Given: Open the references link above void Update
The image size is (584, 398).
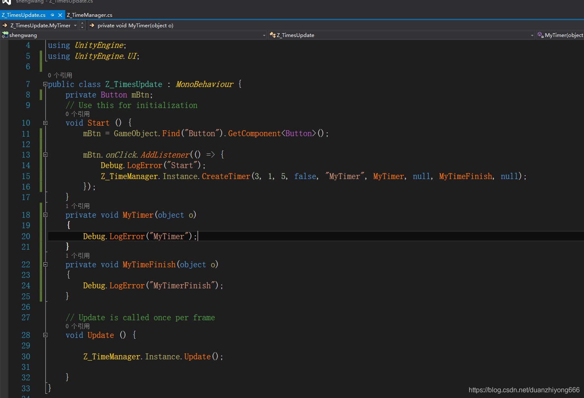Looking at the screenshot, I should [77, 326].
